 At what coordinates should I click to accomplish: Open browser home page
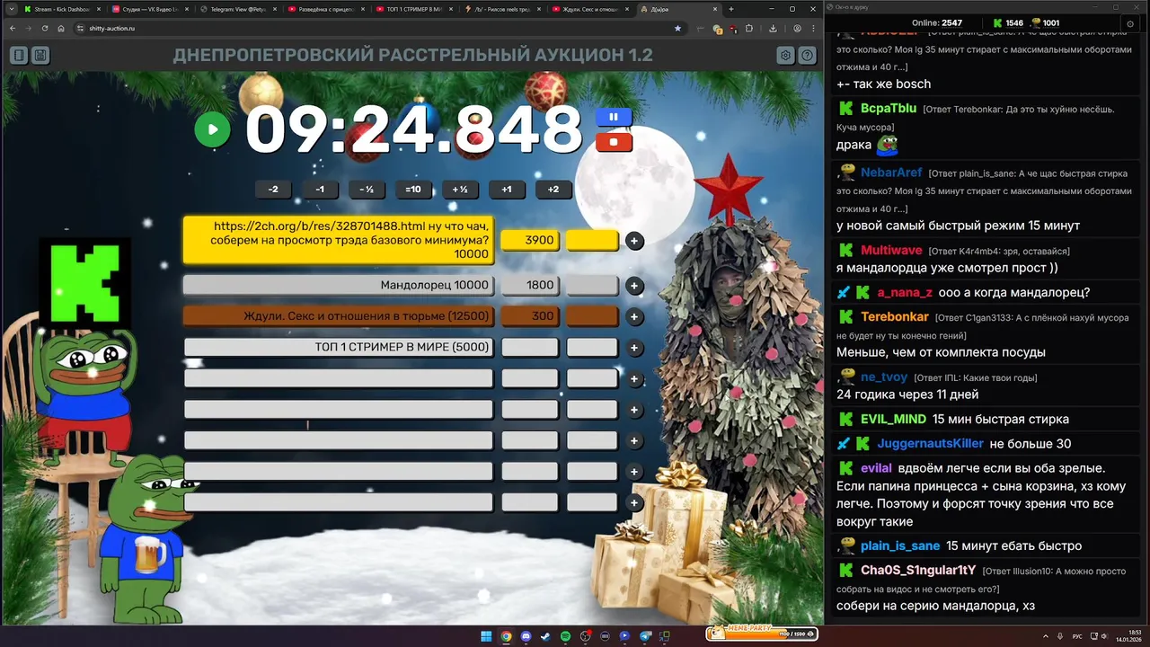coord(60,28)
